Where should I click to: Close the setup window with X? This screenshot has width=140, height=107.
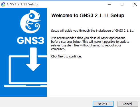tap(135, 4)
